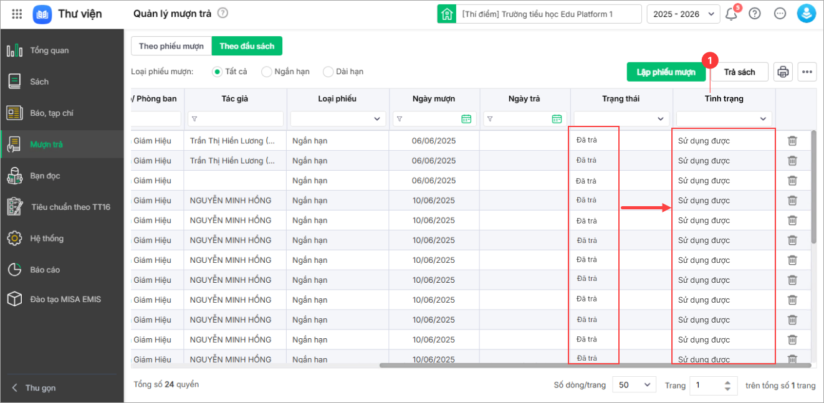Click the notification bell icon
The width and height of the screenshot is (824, 403).
click(x=731, y=14)
